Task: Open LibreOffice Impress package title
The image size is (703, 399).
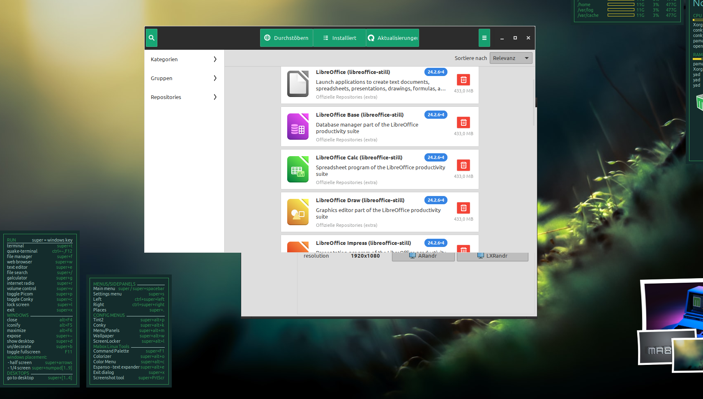Action: tap(363, 243)
